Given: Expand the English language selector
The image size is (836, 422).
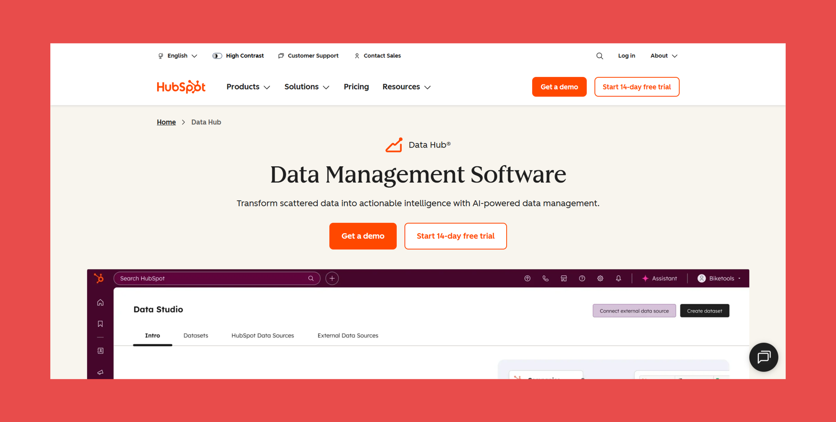Looking at the screenshot, I should 177,56.
